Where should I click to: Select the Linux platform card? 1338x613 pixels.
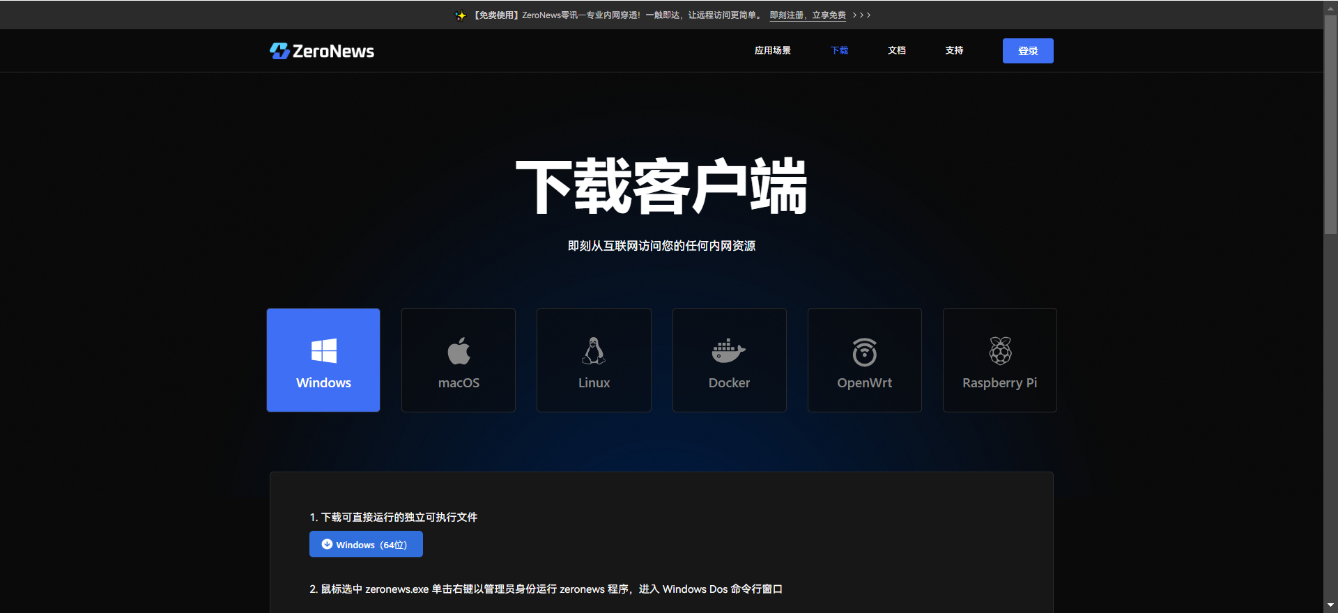594,360
